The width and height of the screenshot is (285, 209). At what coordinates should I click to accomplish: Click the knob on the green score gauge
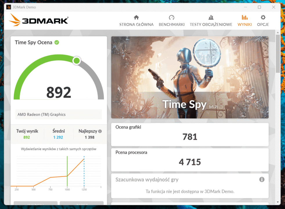tap(76, 61)
